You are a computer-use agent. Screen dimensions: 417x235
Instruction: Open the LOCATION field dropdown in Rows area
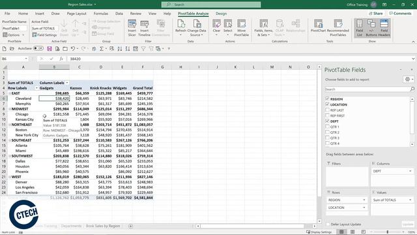pyautogui.click(x=364, y=208)
